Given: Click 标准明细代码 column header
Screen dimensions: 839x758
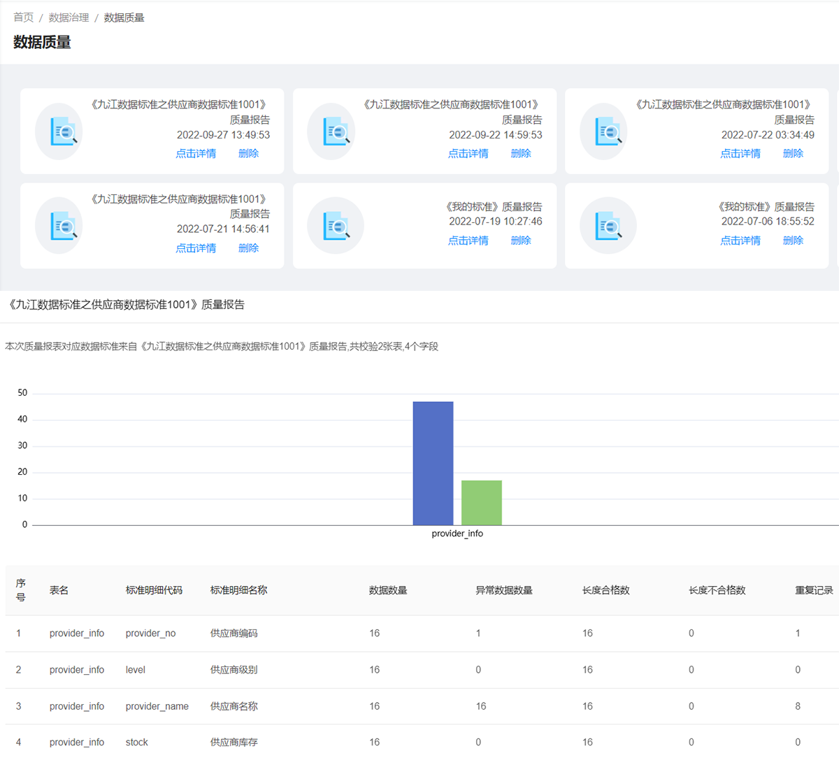Looking at the screenshot, I should tap(154, 590).
